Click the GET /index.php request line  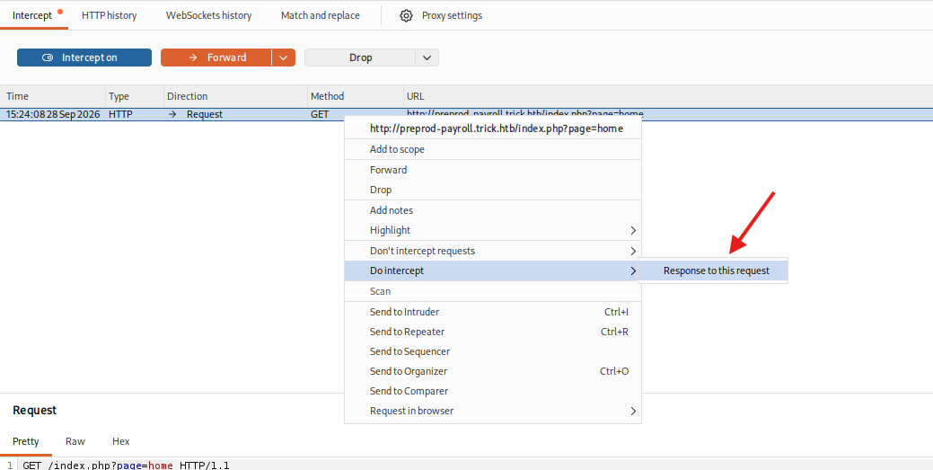click(x=126, y=466)
